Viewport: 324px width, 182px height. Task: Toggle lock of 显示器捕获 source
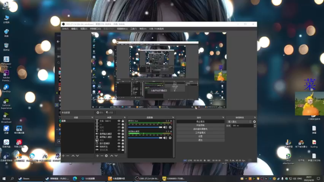[x=123, y=144]
